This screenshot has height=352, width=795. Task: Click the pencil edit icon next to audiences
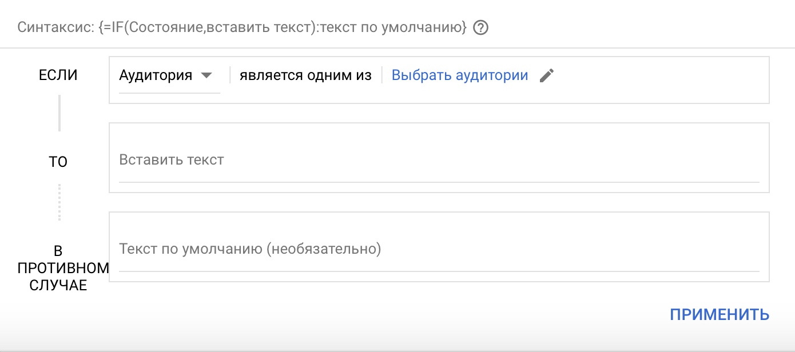pos(547,75)
